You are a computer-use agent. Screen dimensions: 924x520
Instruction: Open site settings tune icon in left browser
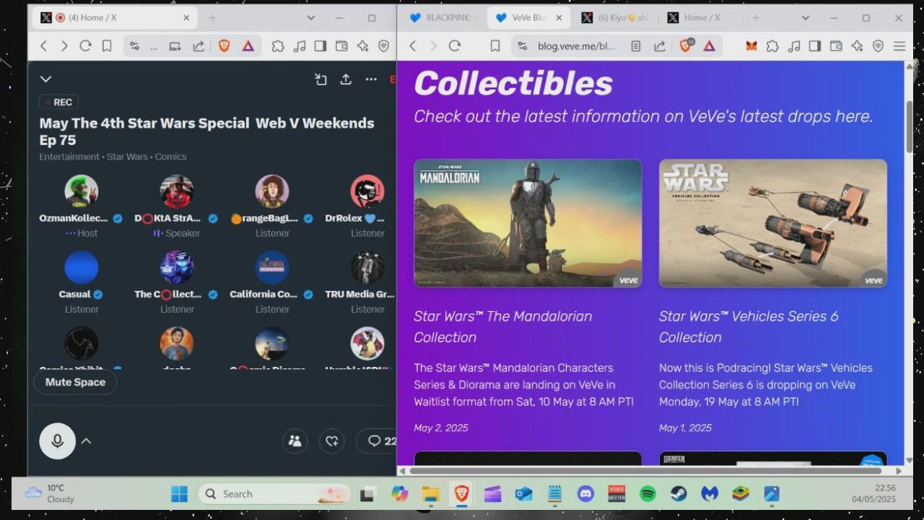coord(134,46)
